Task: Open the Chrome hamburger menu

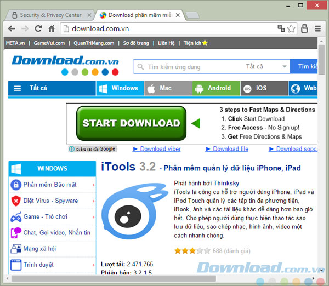Action: click(x=318, y=28)
